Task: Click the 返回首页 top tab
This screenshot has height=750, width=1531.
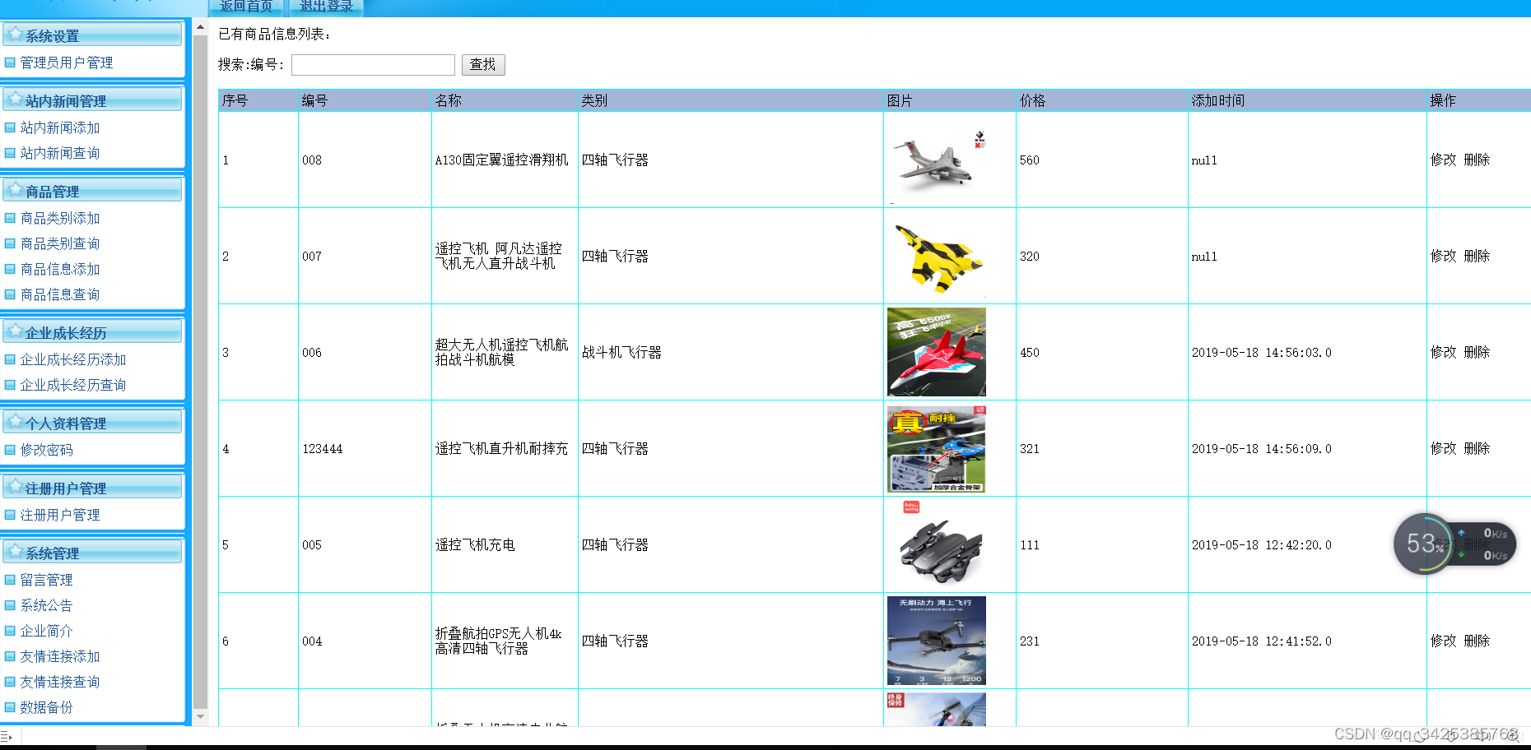Action: 246,7
